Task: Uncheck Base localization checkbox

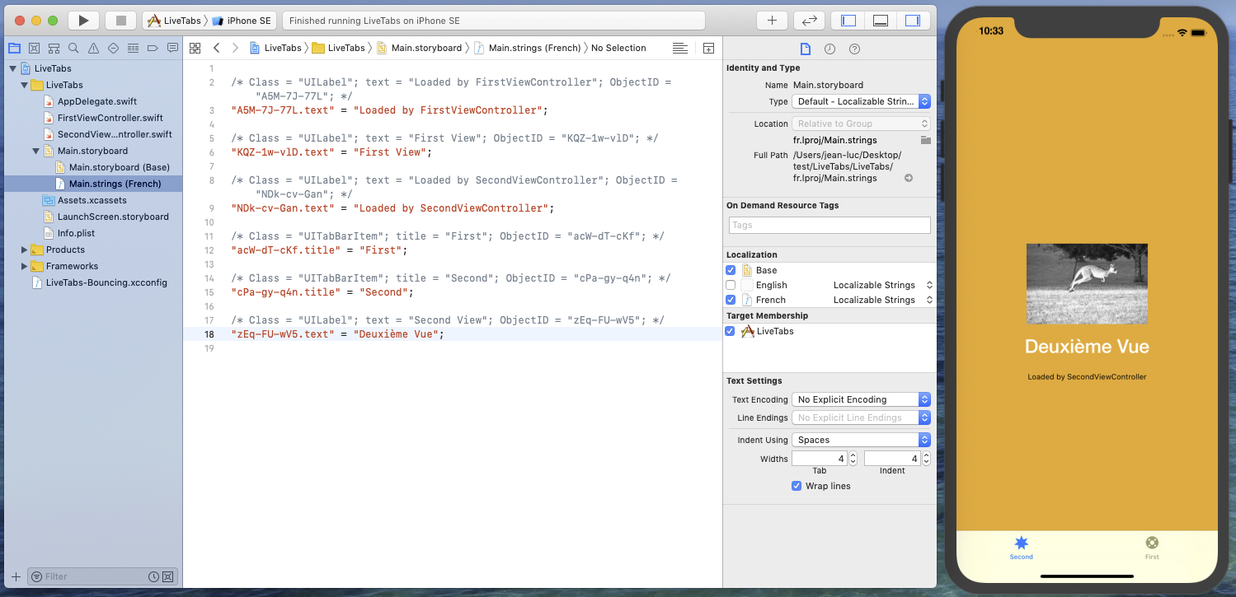Action: pyautogui.click(x=731, y=270)
